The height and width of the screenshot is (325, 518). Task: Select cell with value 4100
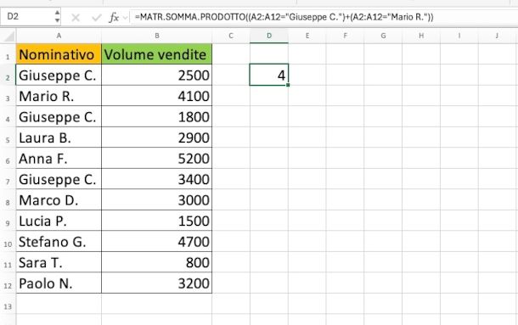(156, 96)
